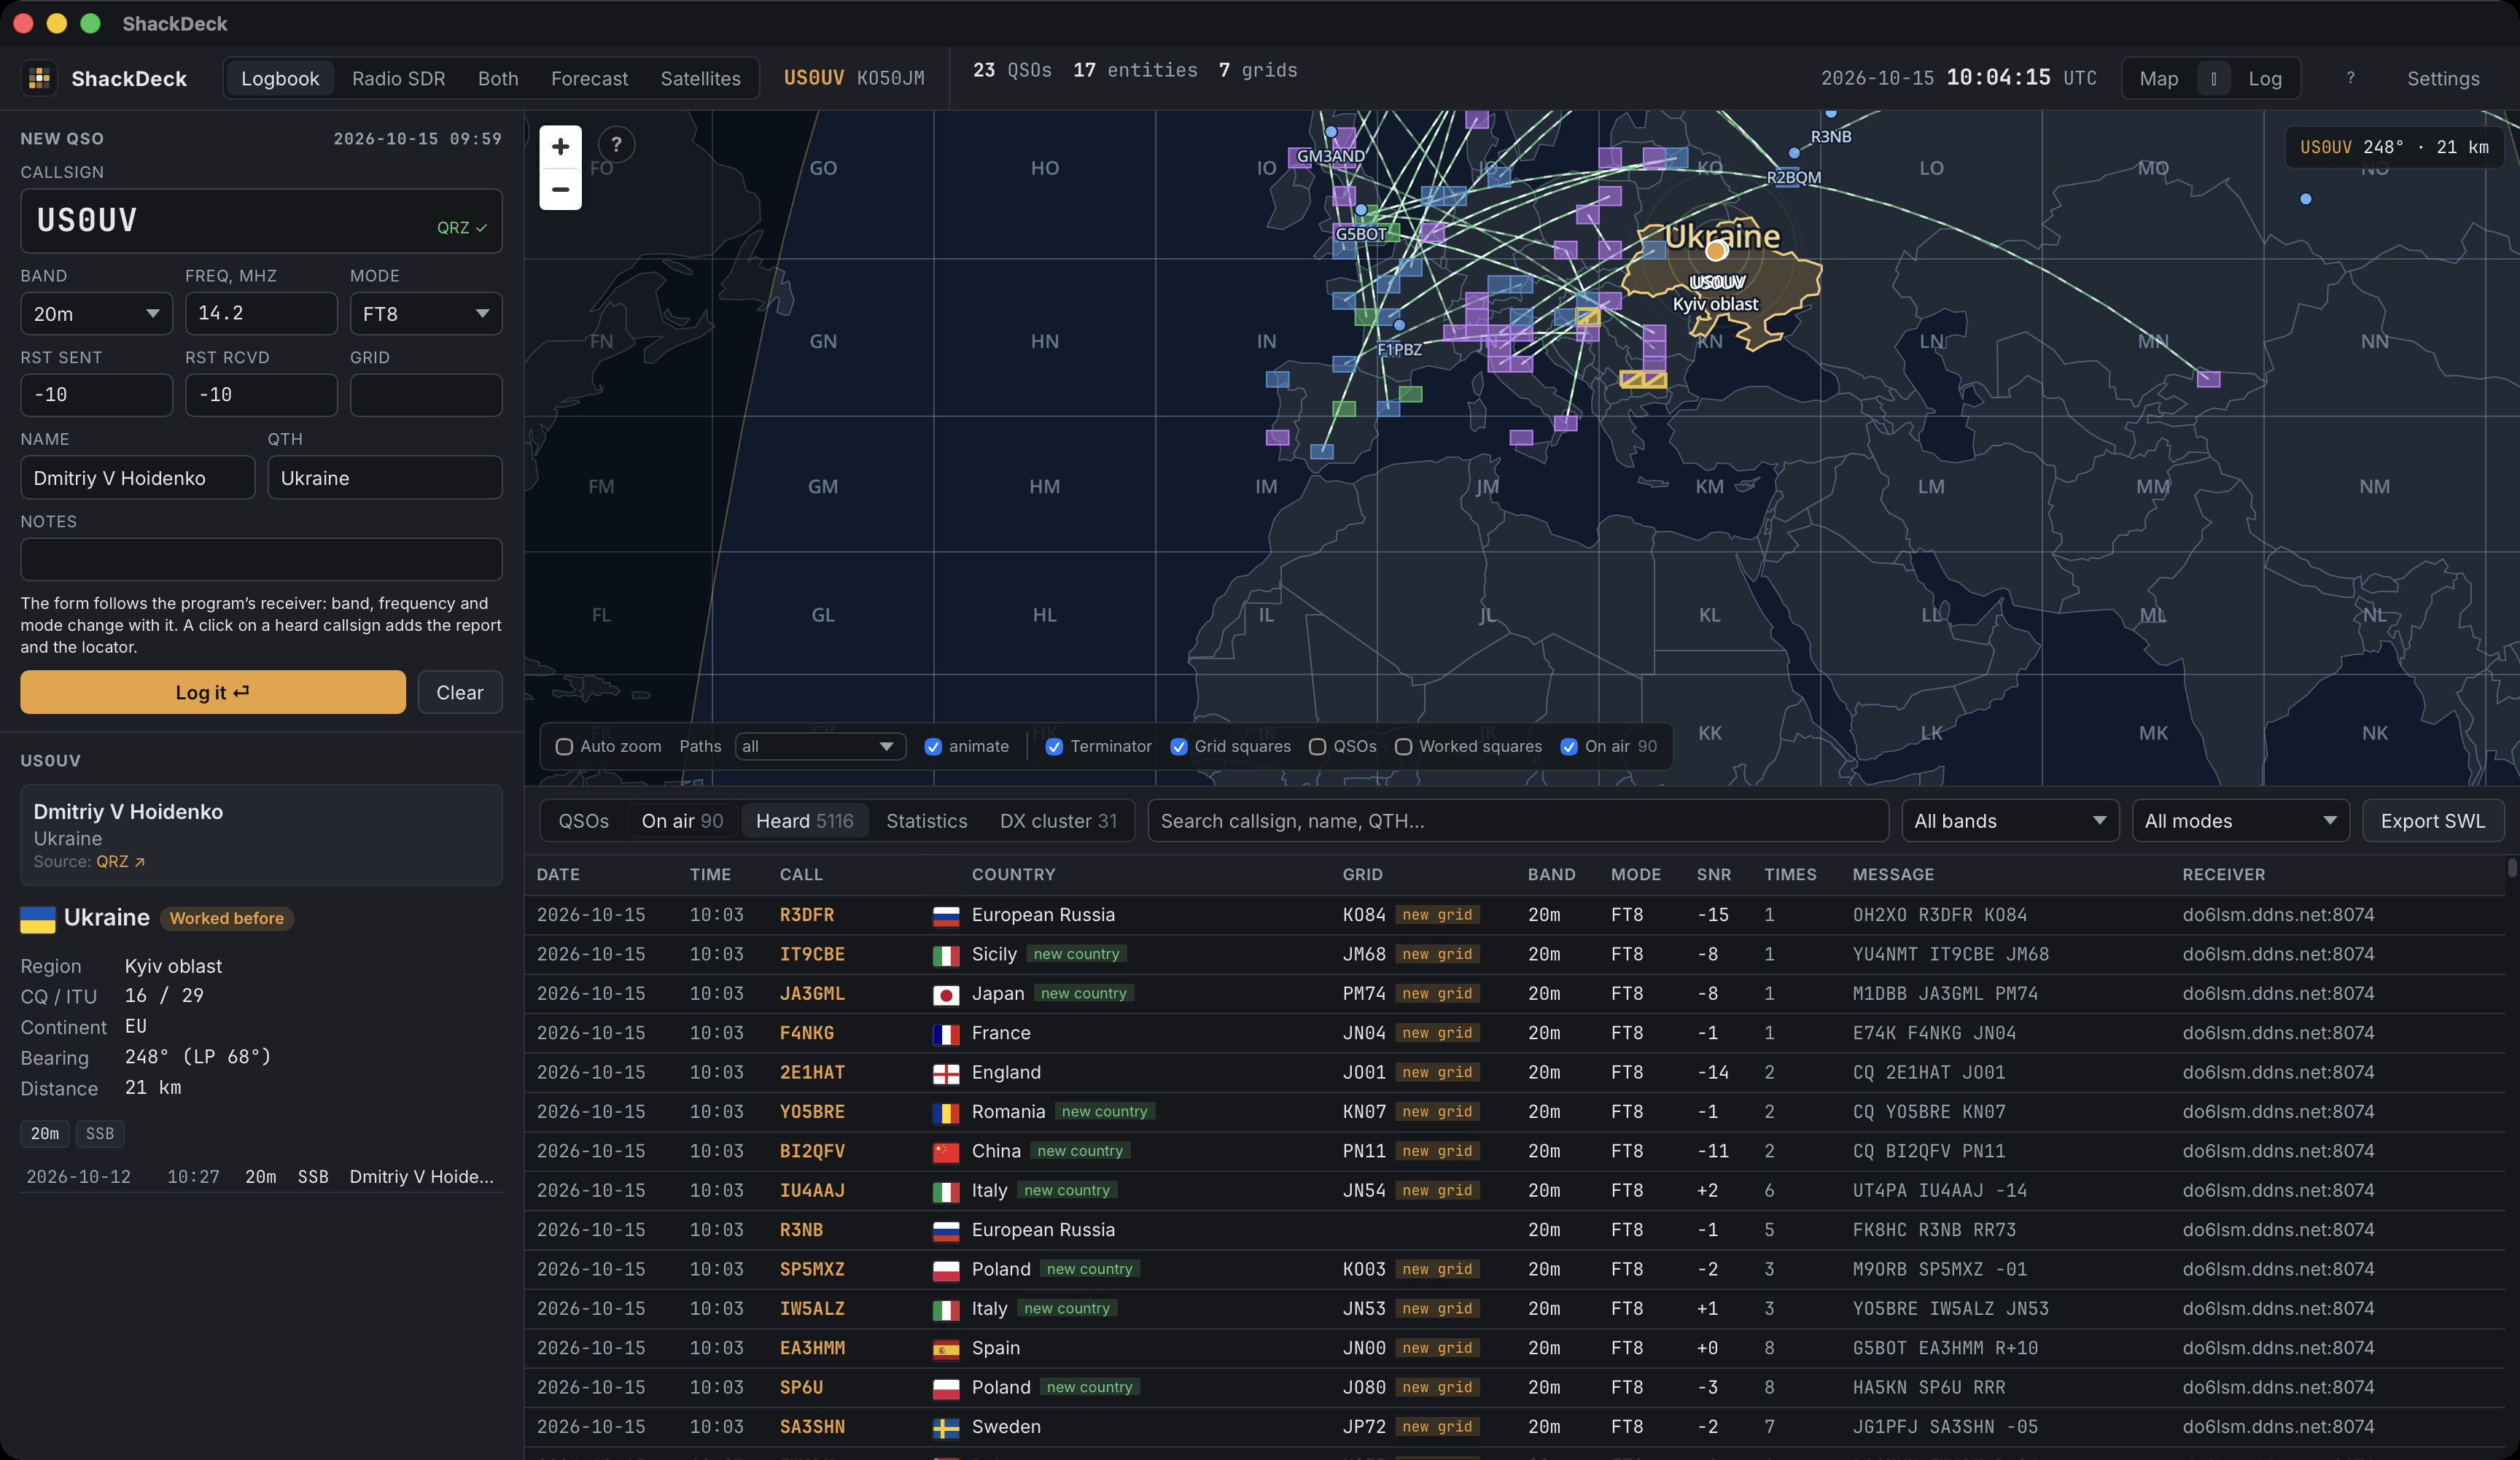Click the Romania flag in YO5BRE row
Viewport: 2520px width, 1460px height.
click(x=945, y=1113)
